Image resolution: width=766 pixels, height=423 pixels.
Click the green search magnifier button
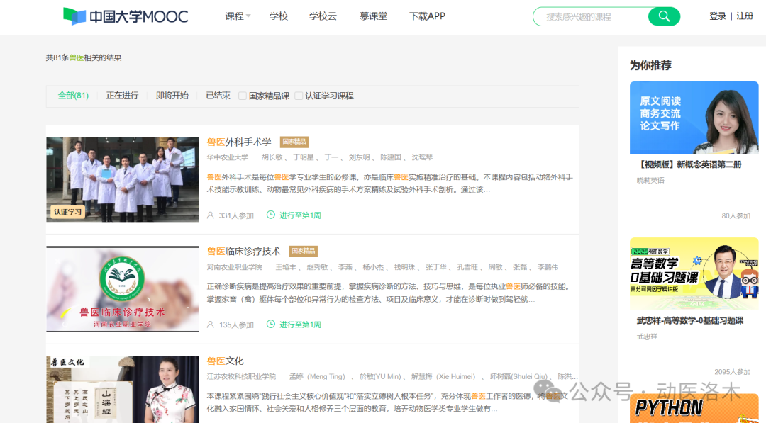664,16
